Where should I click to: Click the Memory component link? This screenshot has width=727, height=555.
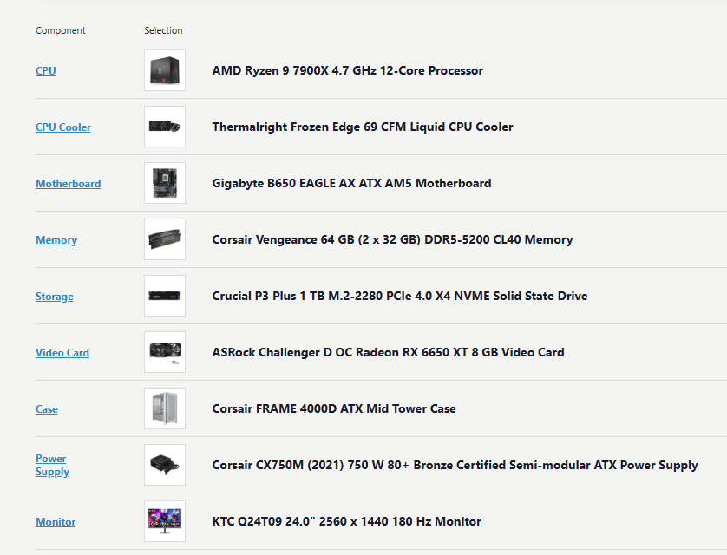[56, 240]
